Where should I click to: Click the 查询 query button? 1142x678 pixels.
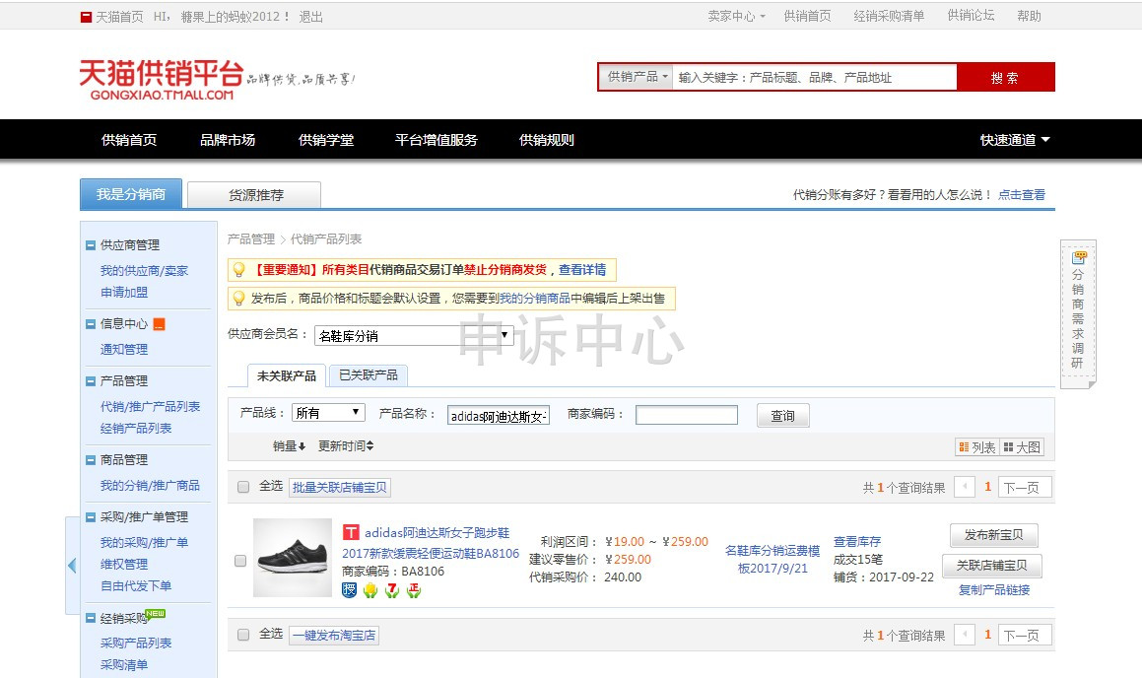pyautogui.click(x=783, y=415)
